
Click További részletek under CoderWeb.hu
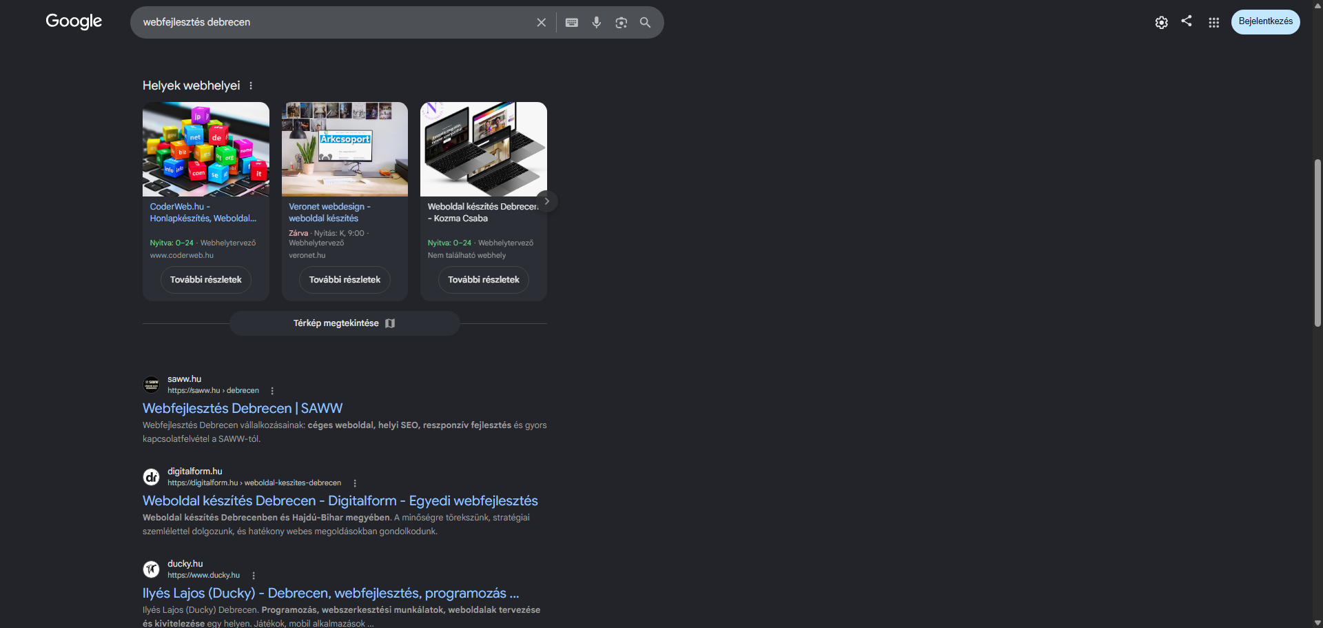point(206,280)
